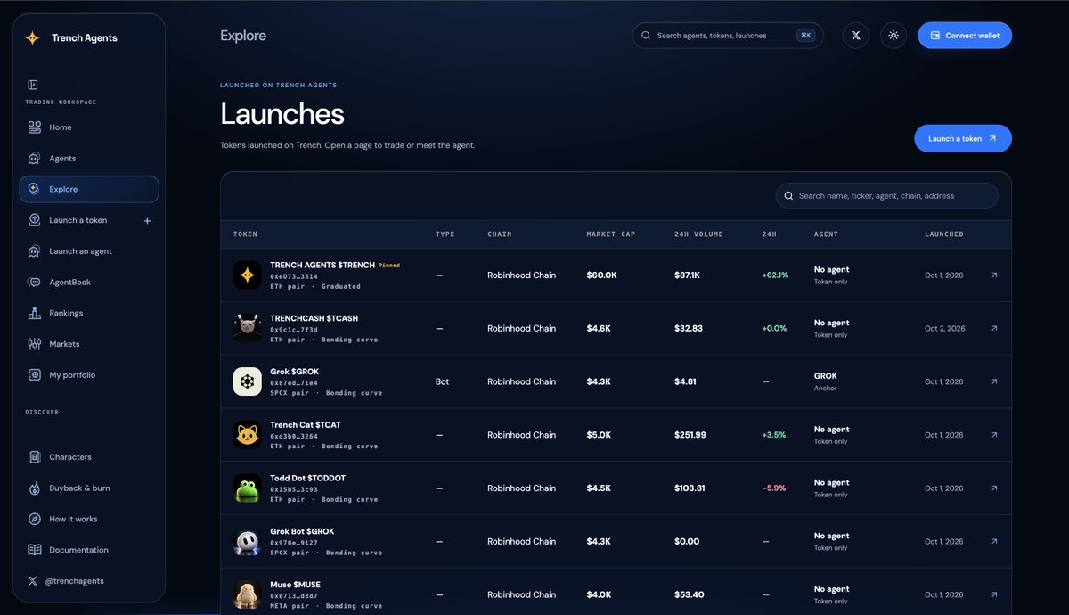Image resolution: width=1069 pixels, height=615 pixels.
Task: Click the Todd Dot frog avatar
Action: tap(248, 488)
